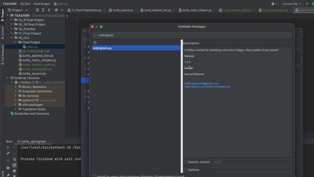Expand the Binary Skeletons node
This screenshot has height=177, width=314.
coord(15,87)
